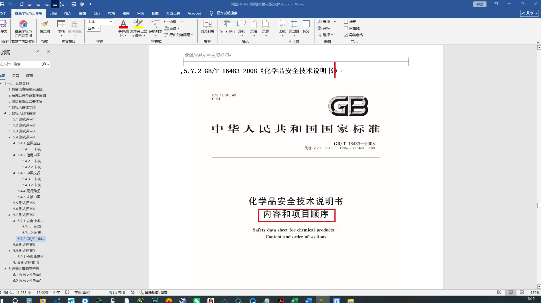Screen dimensions: 541x303
Task: Click the 共享 share button
Action: [x=529, y=13]
